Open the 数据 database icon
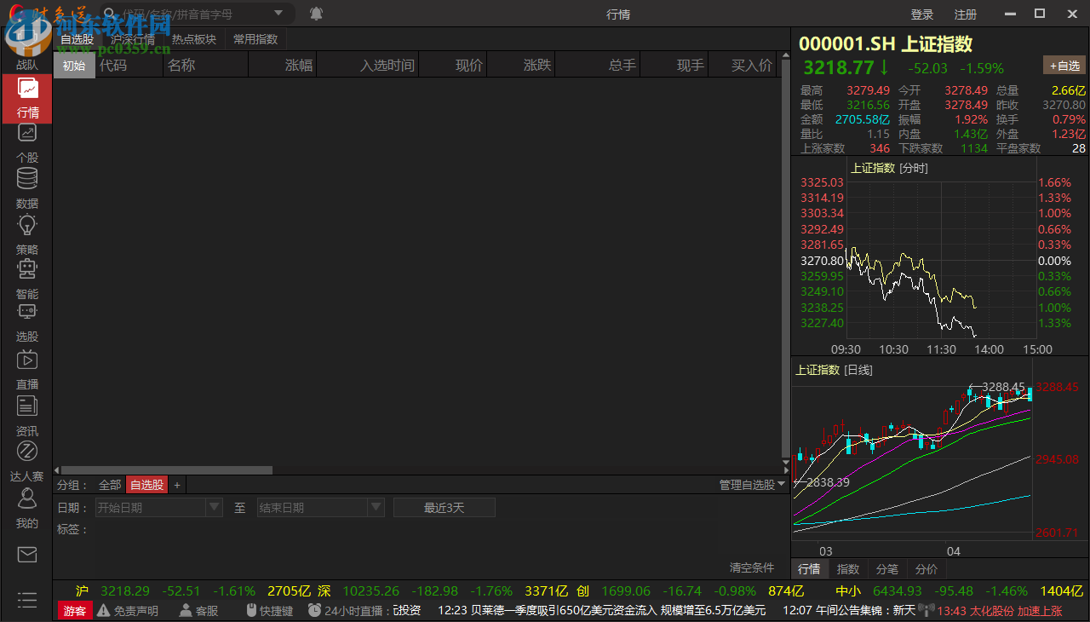 [x=27, y=179]
